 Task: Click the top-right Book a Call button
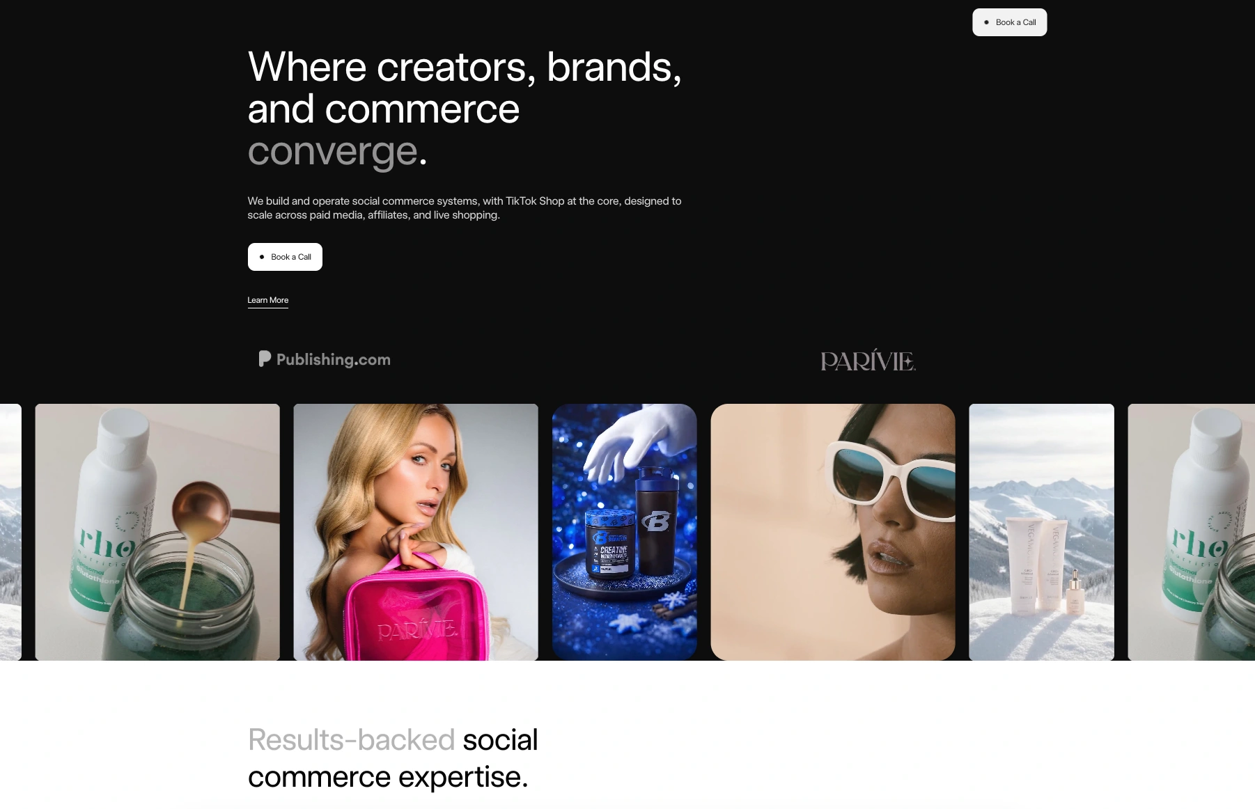1009,22
